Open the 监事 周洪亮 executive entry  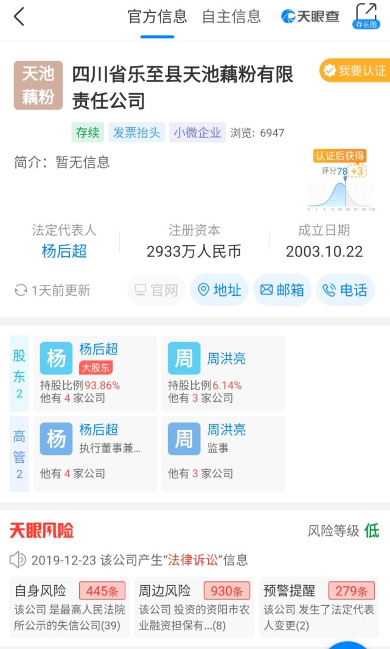(x=223, y=454)
